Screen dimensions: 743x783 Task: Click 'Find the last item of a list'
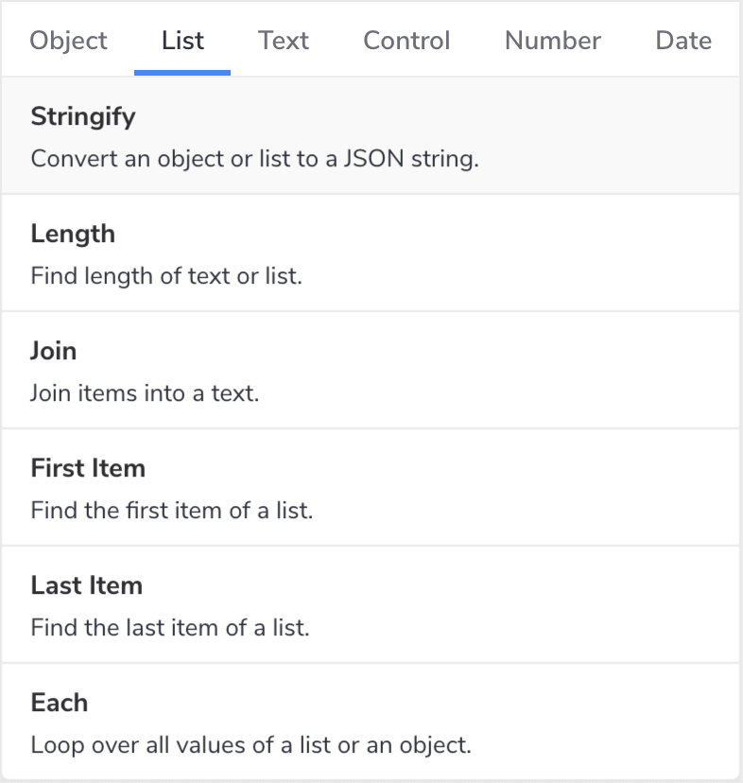pyautogui.click(x=170, y=627)
